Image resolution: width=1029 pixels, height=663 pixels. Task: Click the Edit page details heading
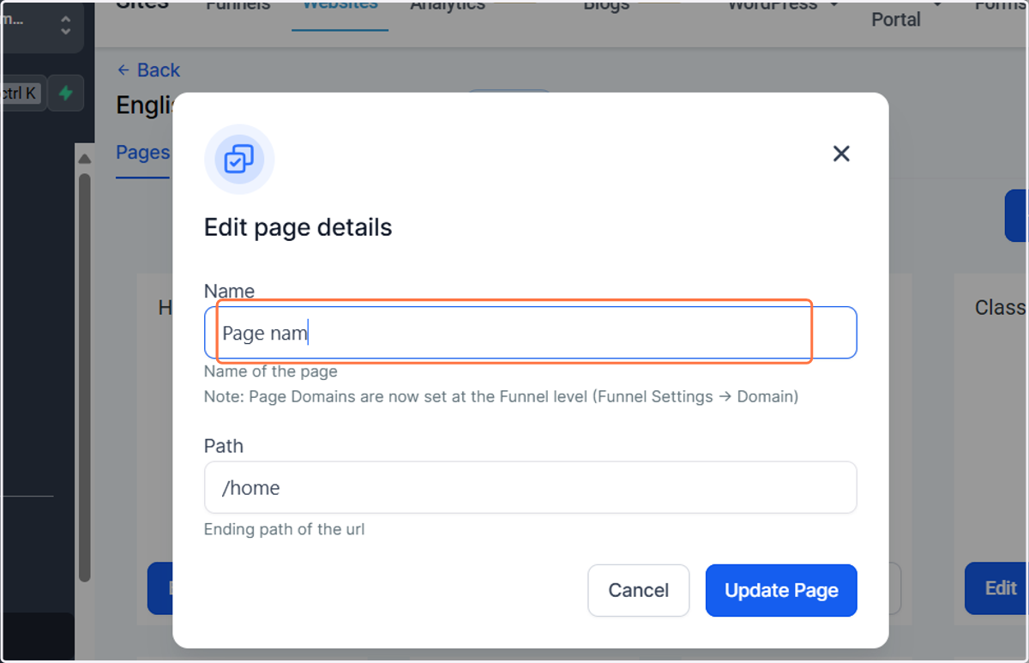point(298,227)
